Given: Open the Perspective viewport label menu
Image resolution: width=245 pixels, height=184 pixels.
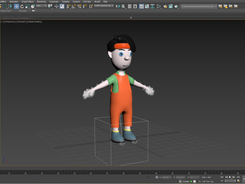Looking at the screenshot, I should pos(10,21).
